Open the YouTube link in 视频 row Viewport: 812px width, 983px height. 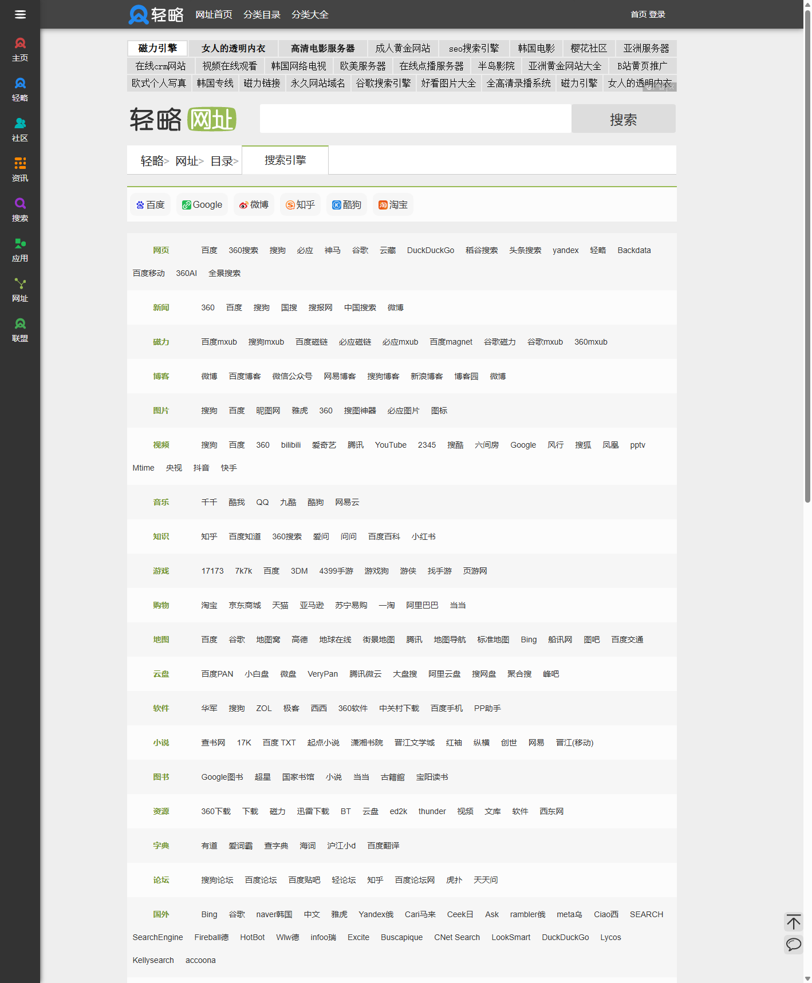[x=391, y=445]
